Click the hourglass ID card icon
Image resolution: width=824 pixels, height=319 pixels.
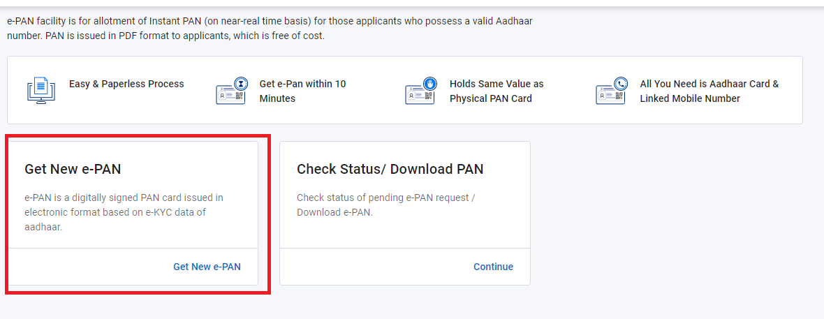coord(231,91)
